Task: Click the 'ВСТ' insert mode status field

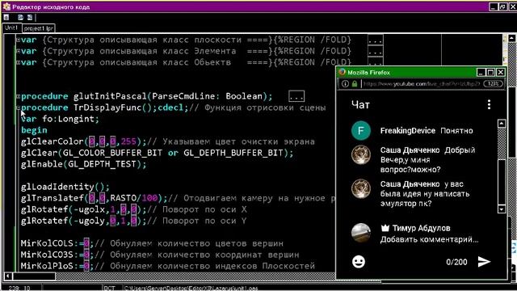Action: (110, 288)
